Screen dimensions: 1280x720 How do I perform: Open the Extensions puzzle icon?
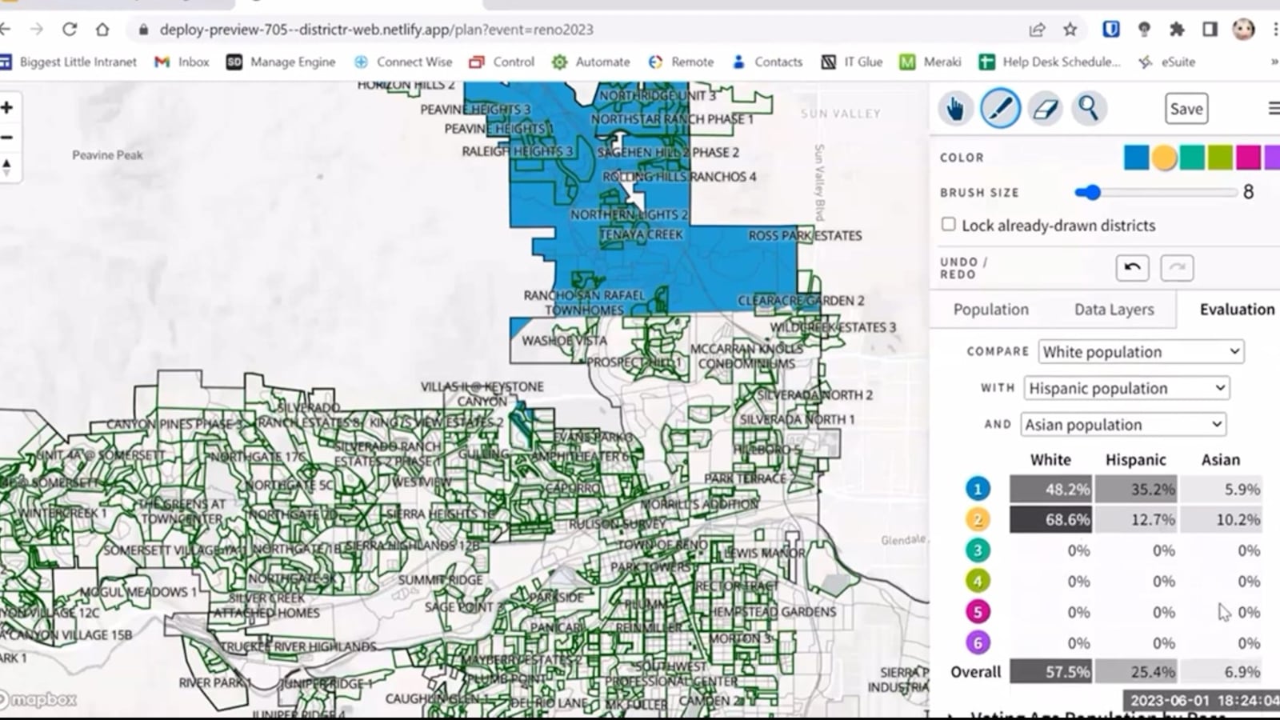(x=1177, y=30)
